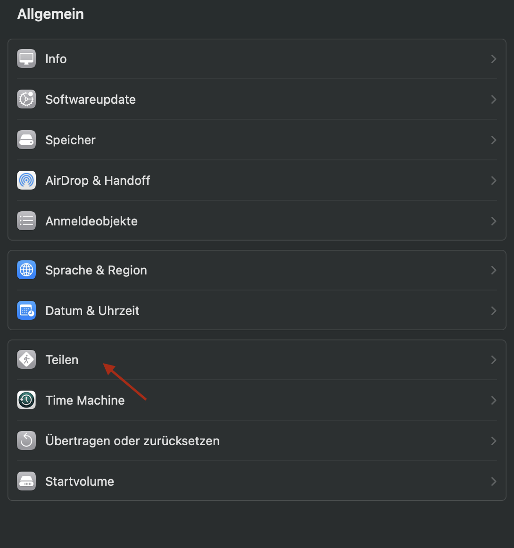Open chevron for Startvolume row

pyautogui.click(x=494, y=482)
